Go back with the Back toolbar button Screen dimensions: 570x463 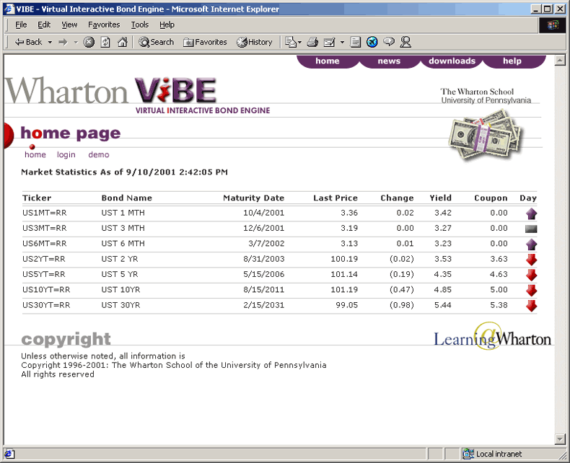click(x=28, y=42)
